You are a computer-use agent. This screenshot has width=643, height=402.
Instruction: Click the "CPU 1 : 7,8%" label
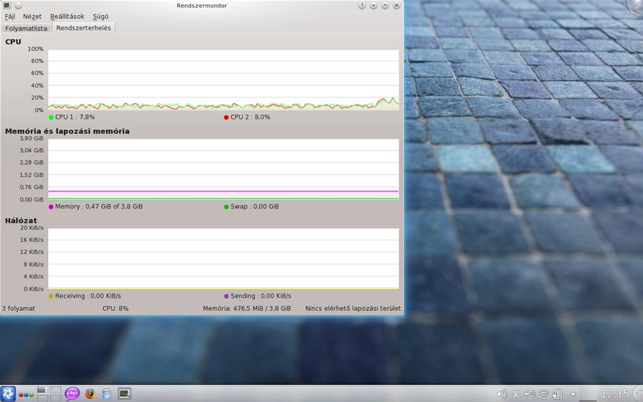[75, 117]
